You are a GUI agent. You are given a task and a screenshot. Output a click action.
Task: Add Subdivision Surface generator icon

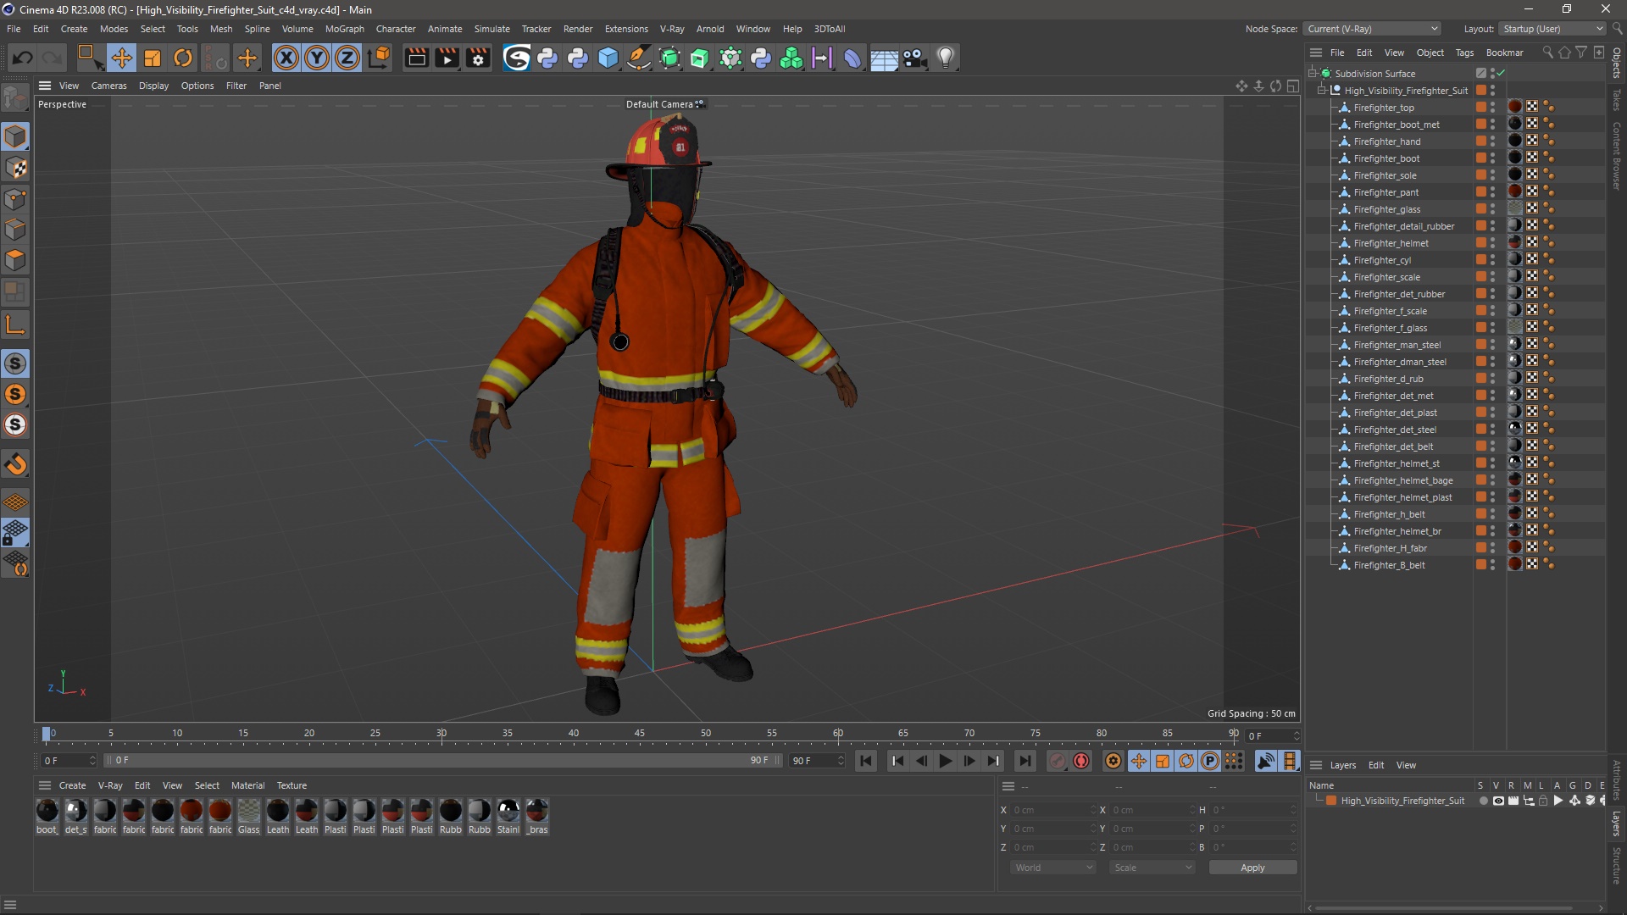tap(669, 58)
